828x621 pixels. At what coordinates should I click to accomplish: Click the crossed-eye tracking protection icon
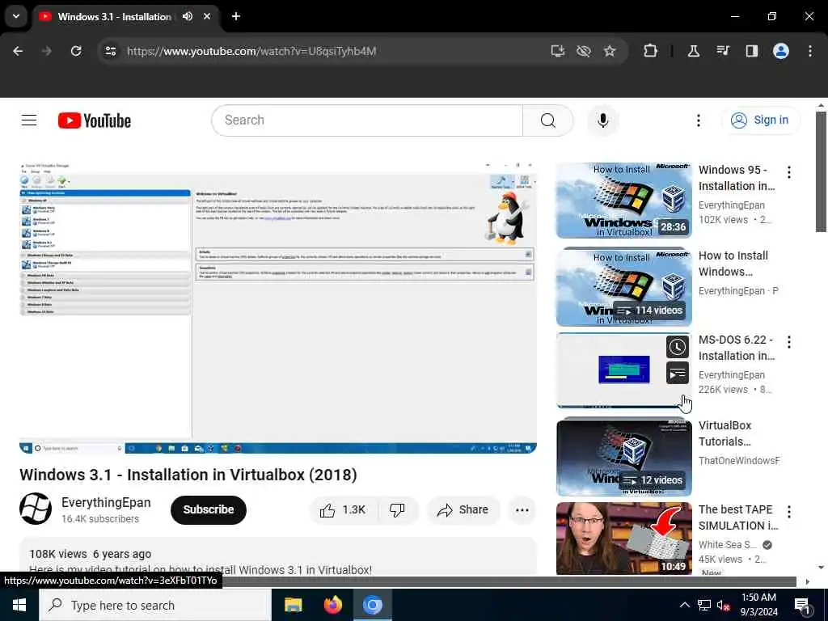pyautogui.click(x=584, y=51)
